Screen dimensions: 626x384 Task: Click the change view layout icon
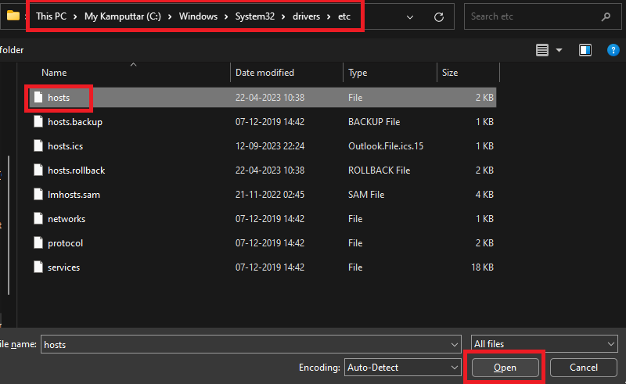tap(543, 50)
